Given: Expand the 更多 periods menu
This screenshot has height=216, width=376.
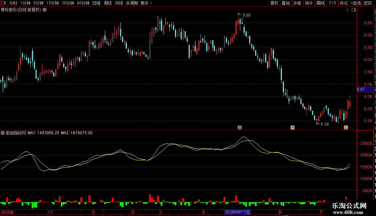Looking at the screenshot, I should (146, 3).
